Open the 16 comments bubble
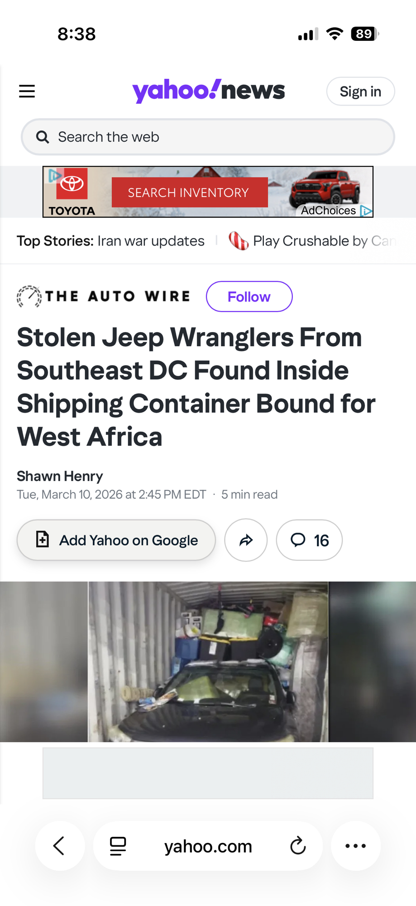The image size is (416, 906). point(309,540)
